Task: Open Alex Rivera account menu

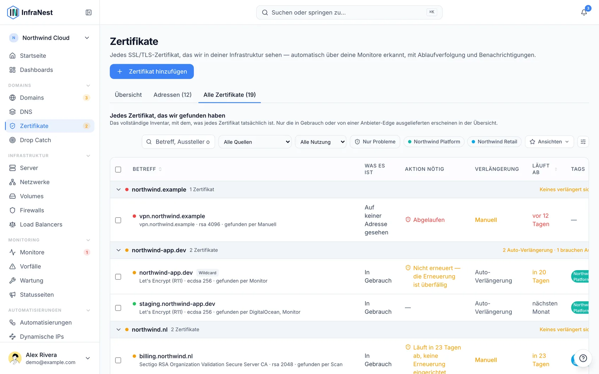Action: click(50, 358)
